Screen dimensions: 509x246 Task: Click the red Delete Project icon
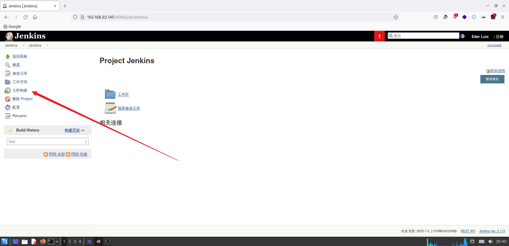pos(7,99)
